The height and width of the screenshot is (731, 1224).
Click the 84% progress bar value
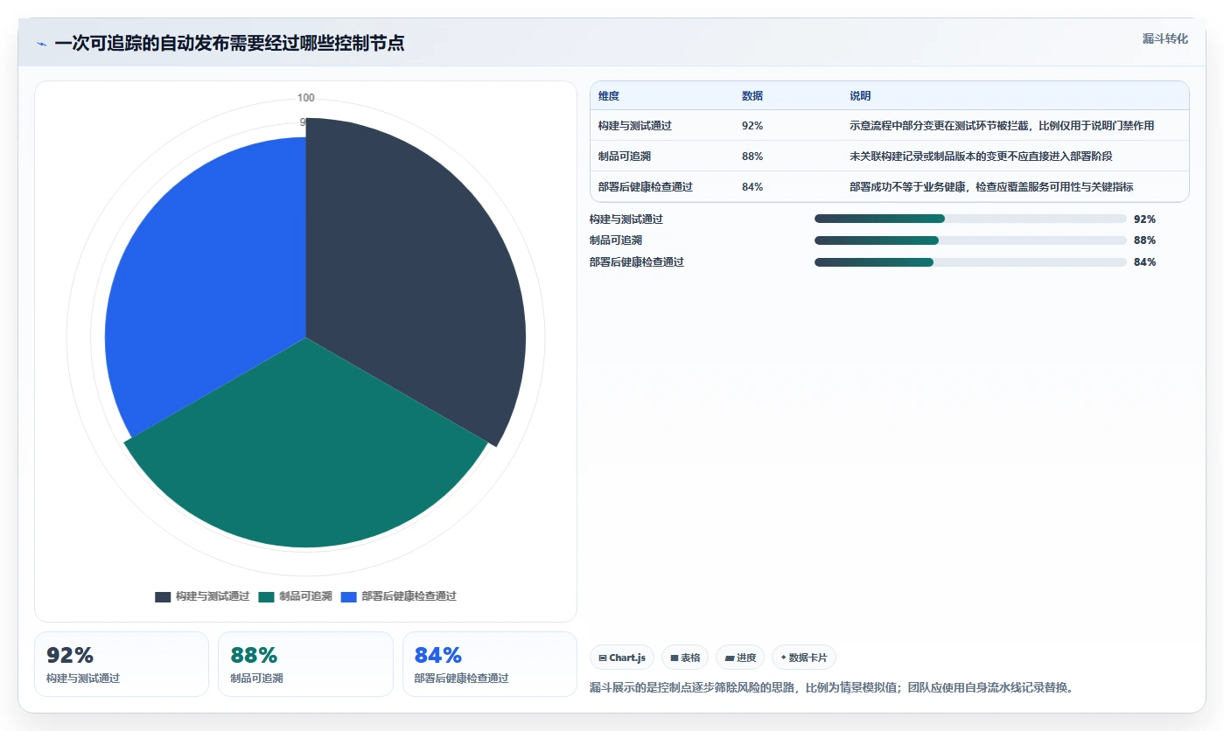pyautogui.click(x=1144, y=262)
